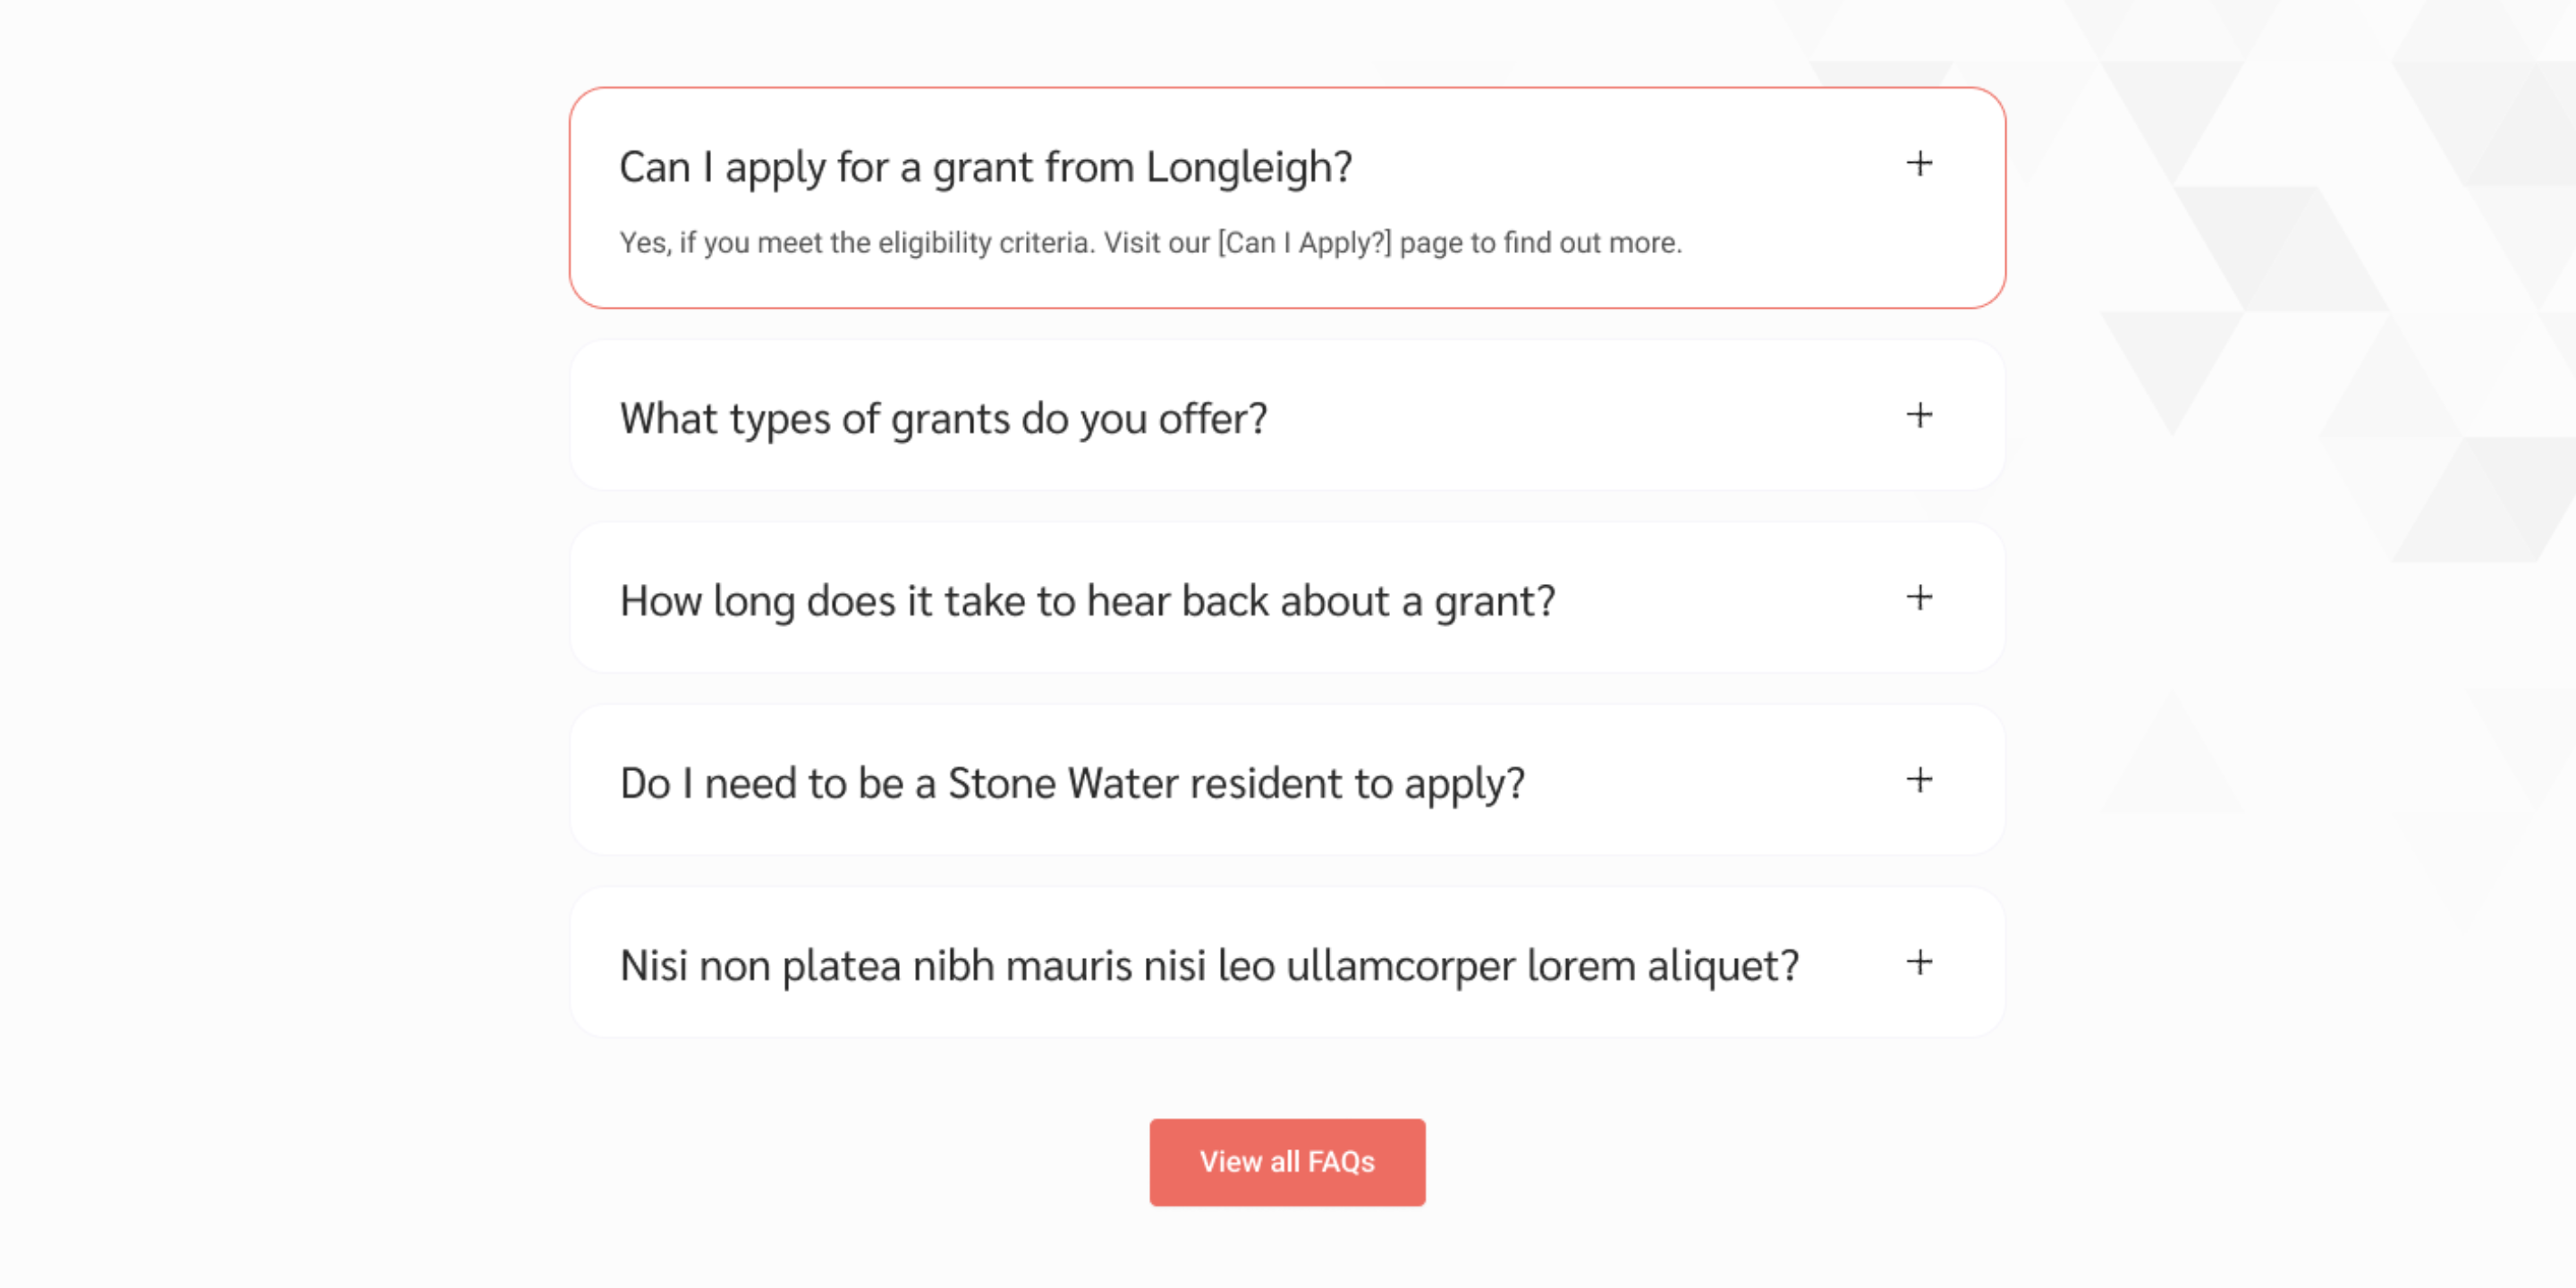
Task: Expand 'How long does it take to hear back' question
Action: point(1287,598)
